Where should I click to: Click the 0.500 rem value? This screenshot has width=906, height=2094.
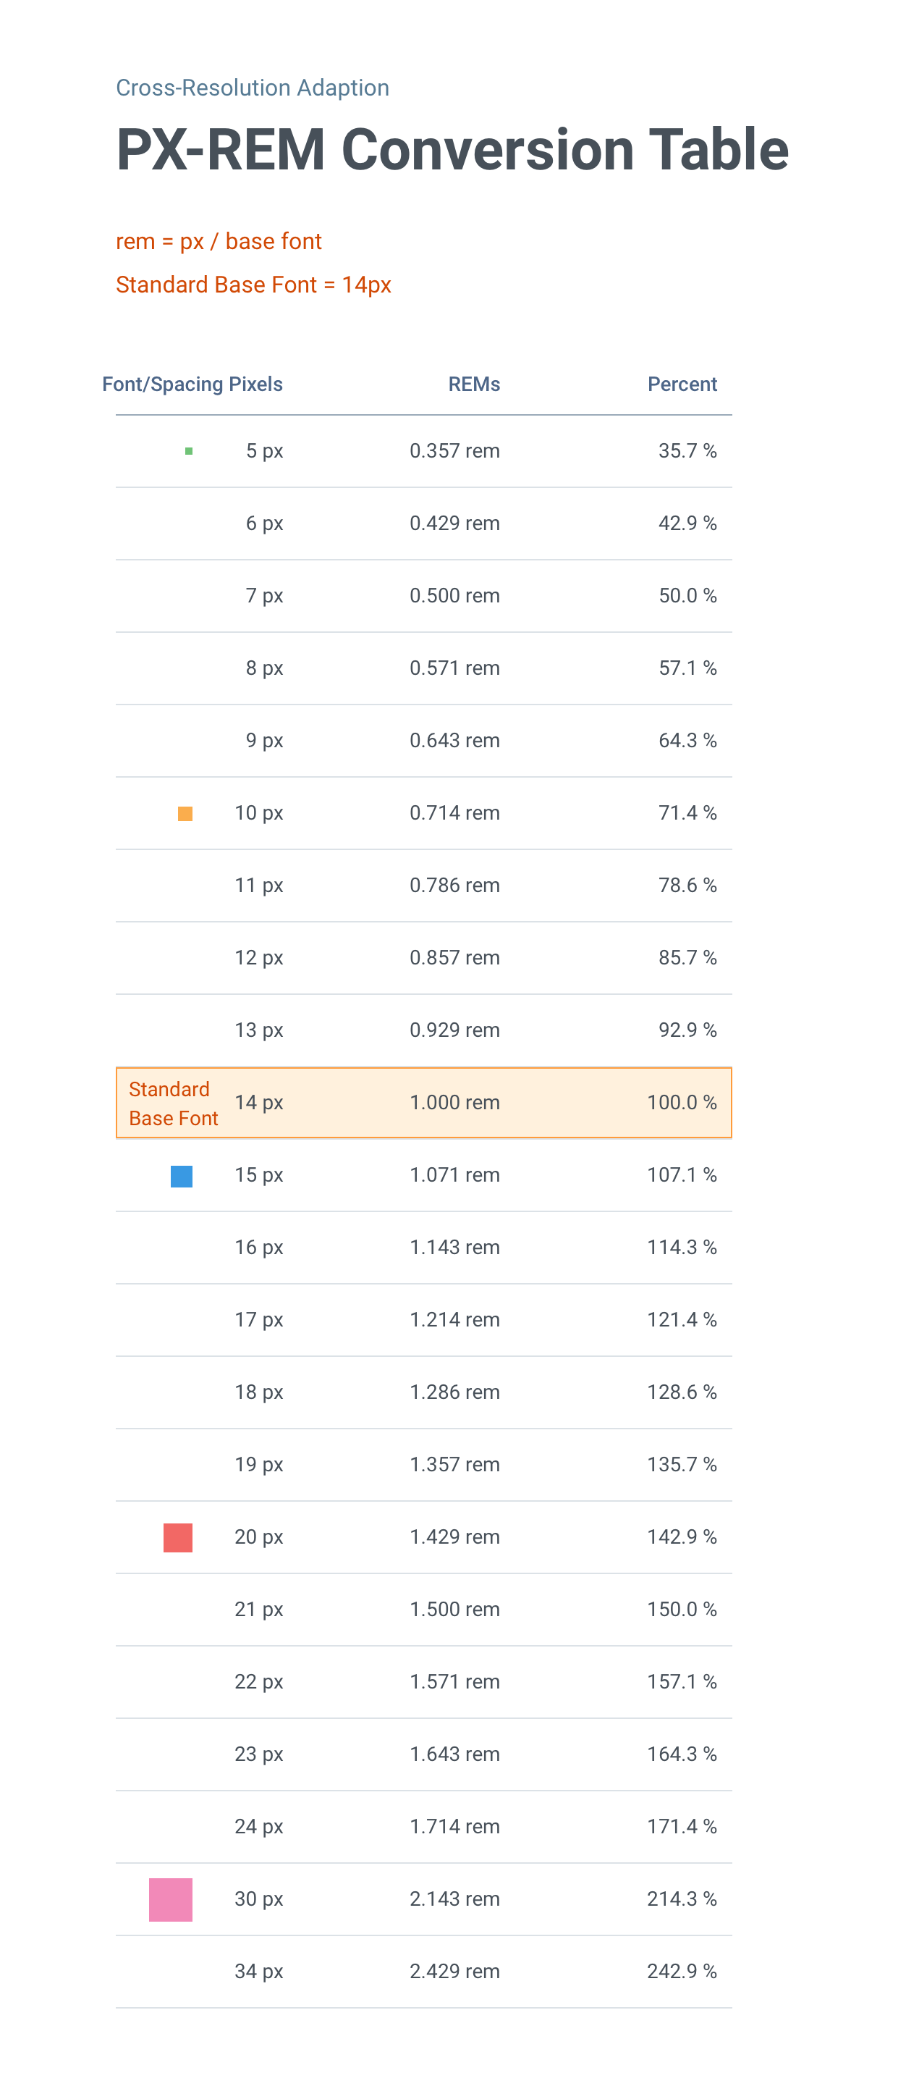coord(454,595)
